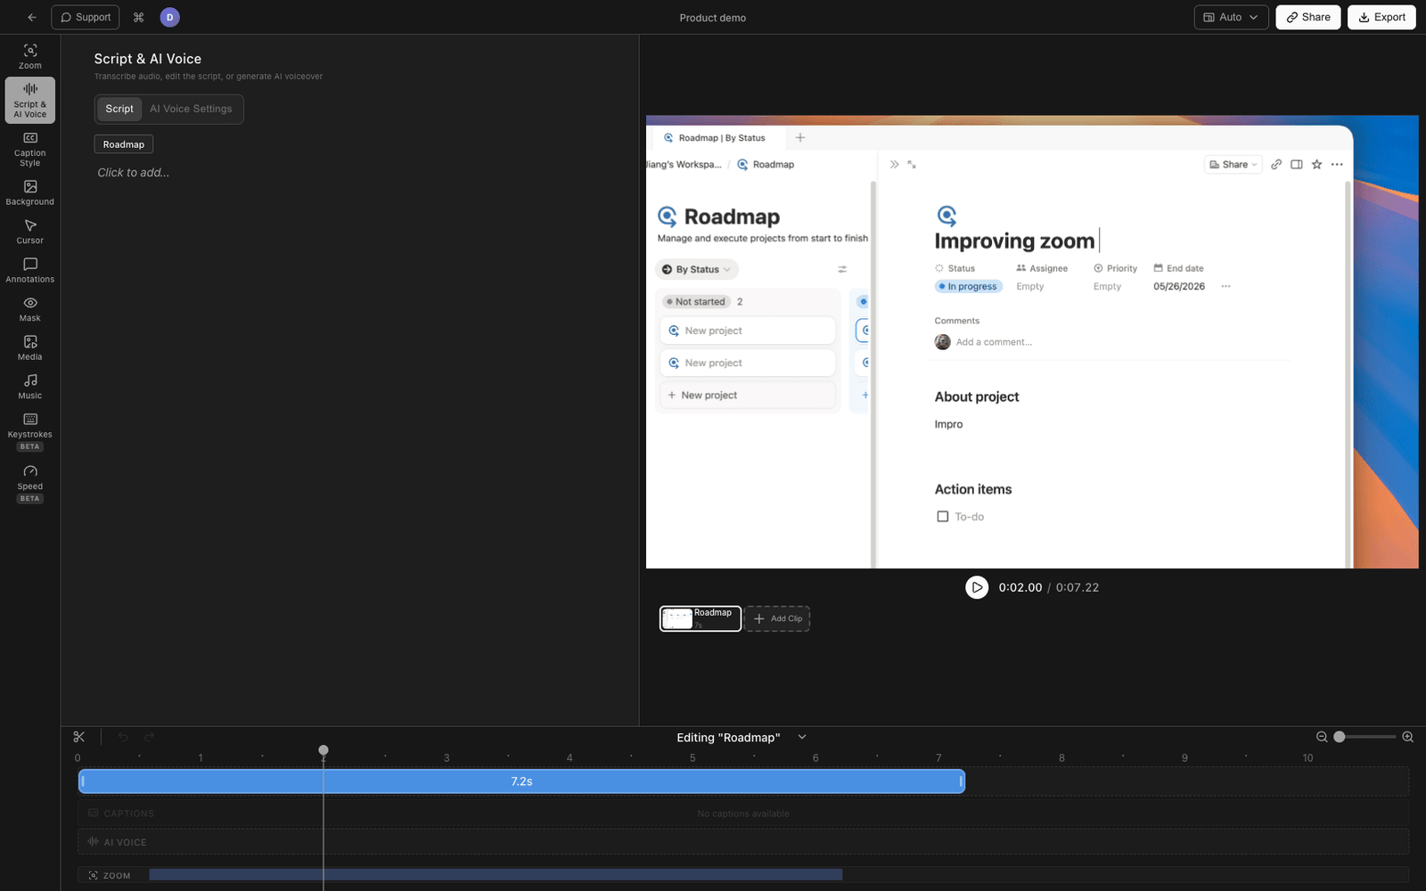Open the Keystrokes beta panel
This screenshot has height=891, width=1426.
[30, 431]
